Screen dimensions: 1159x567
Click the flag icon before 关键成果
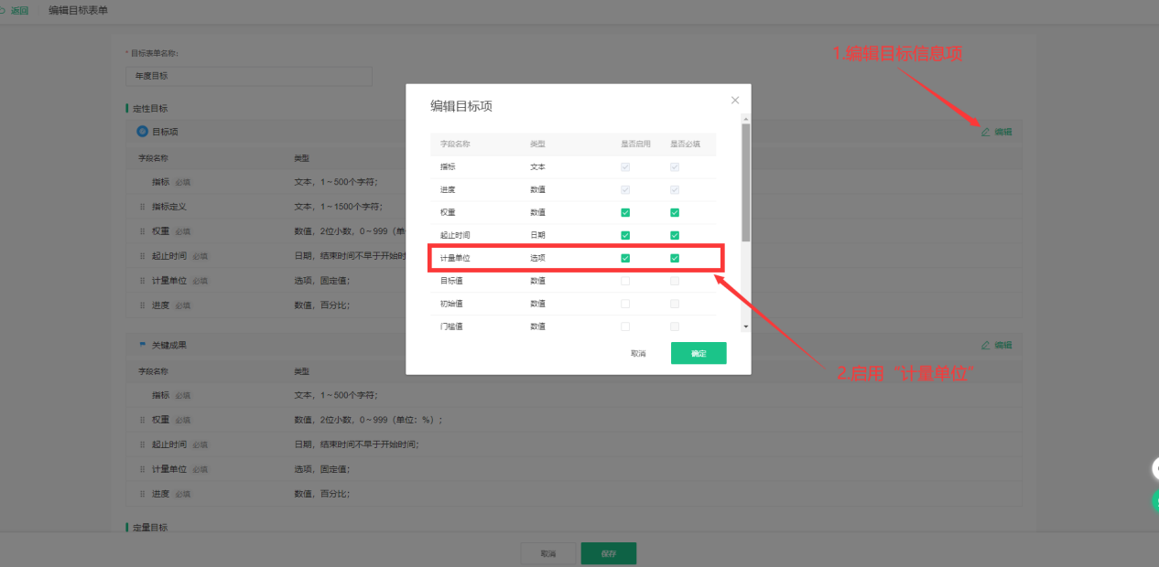[x=142, y=345]
